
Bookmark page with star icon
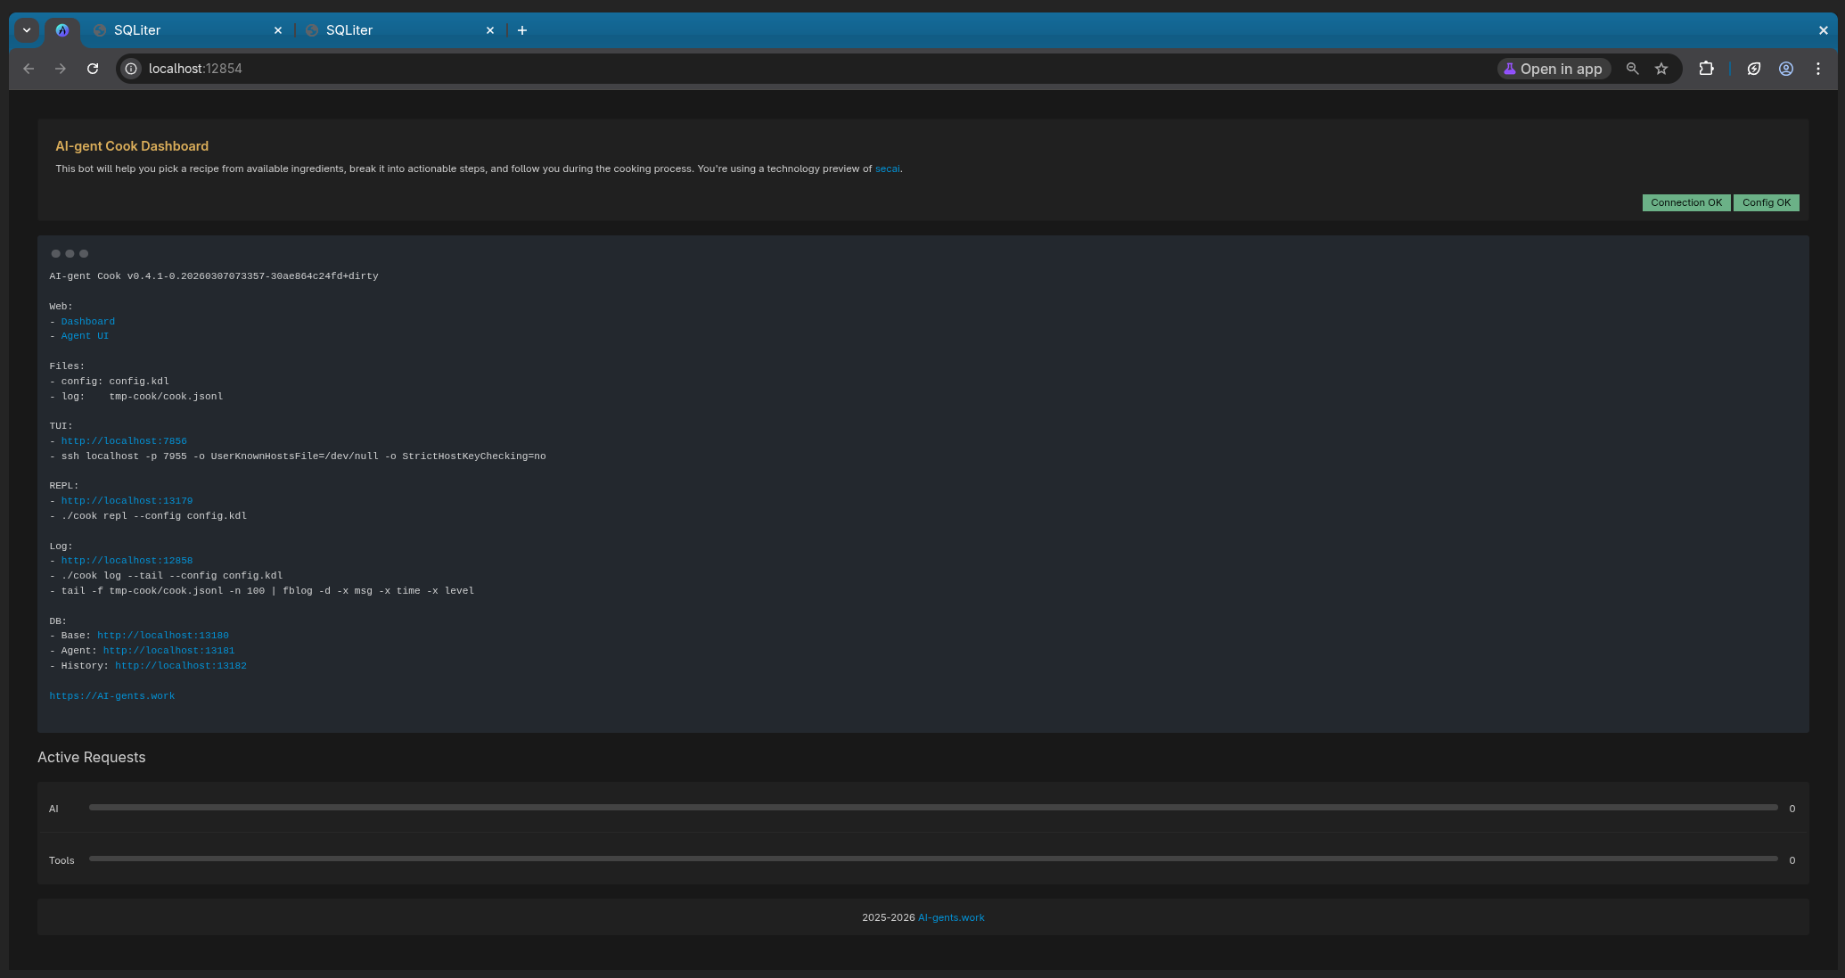pos(1661,69)
